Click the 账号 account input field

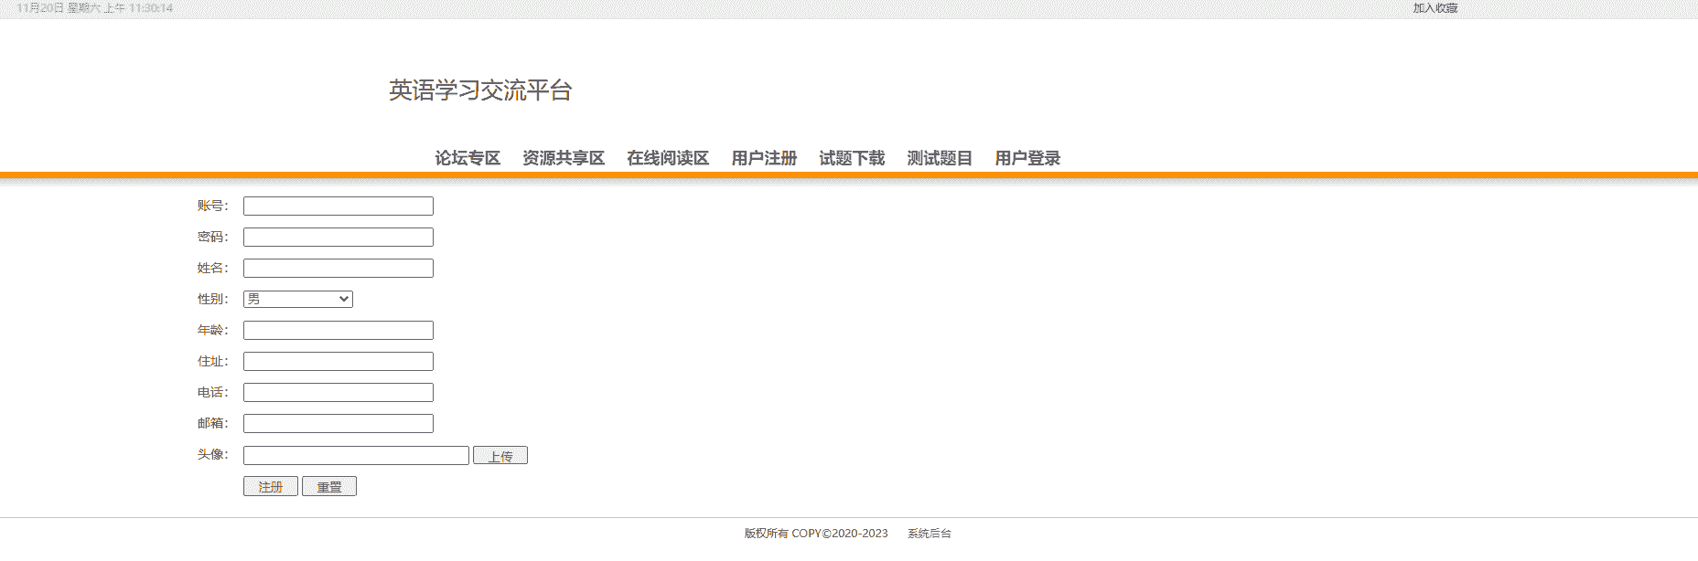[x=339, y=206]
